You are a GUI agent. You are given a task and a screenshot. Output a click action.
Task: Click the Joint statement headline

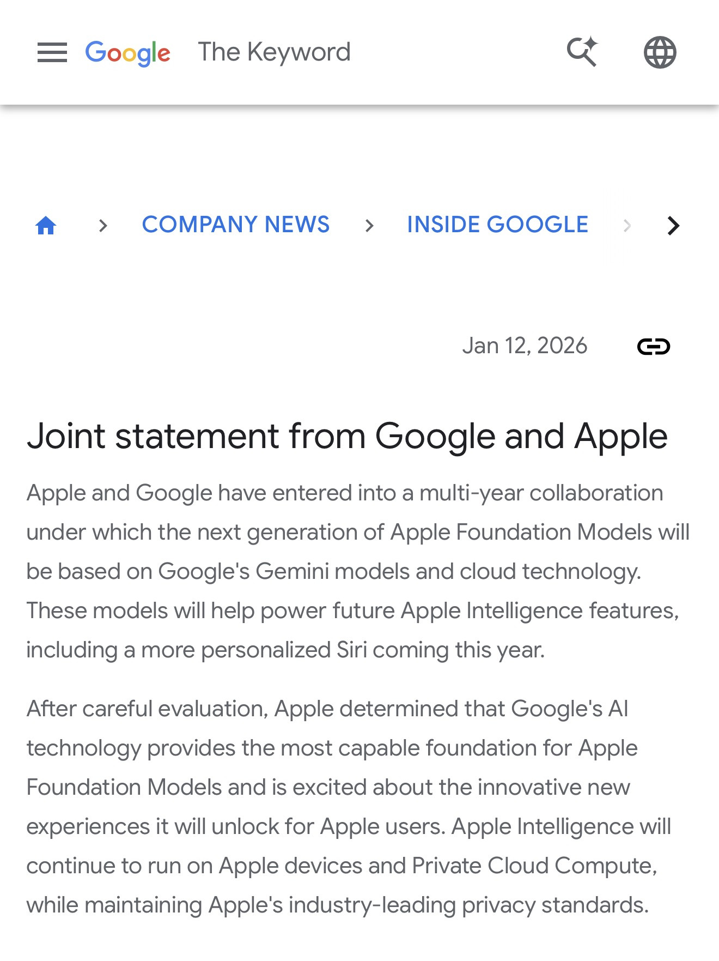(x=347, y=437)
